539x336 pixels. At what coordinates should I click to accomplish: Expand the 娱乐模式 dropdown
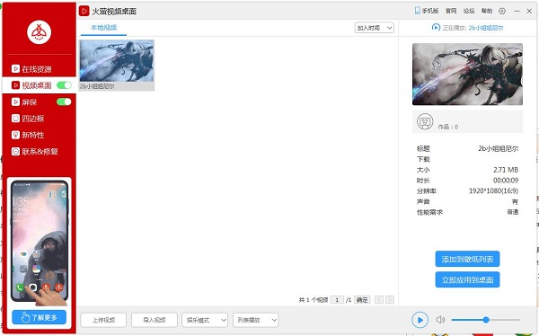pos(205,320)
